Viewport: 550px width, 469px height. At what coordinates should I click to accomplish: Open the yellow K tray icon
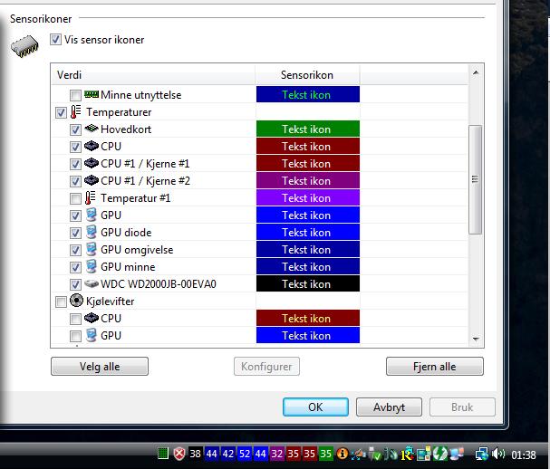(x=408, y=454)
